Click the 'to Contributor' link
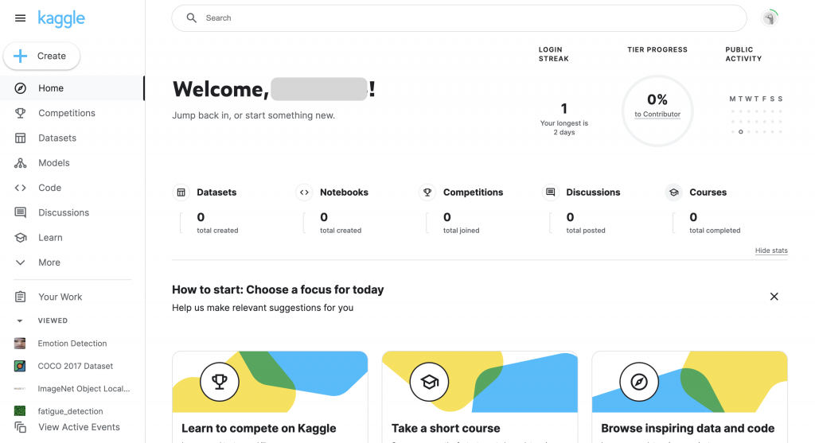815x443 pixels. (657, 115)
